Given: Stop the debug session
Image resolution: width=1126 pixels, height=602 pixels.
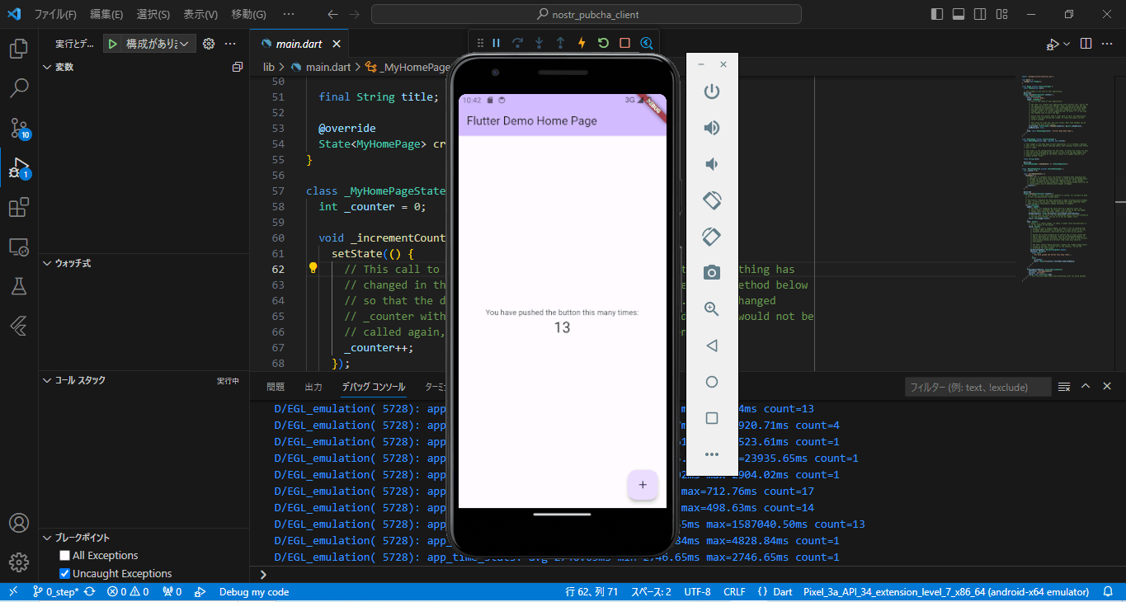Looking at the screenshot, I should [x=625, y=43].
